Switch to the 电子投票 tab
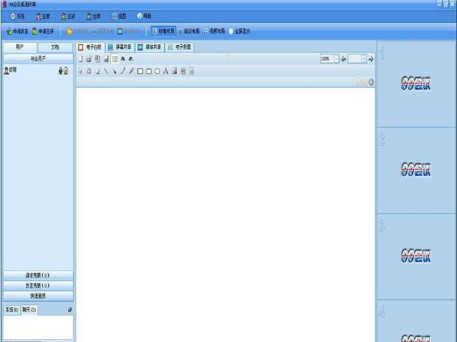 (179, 47)
